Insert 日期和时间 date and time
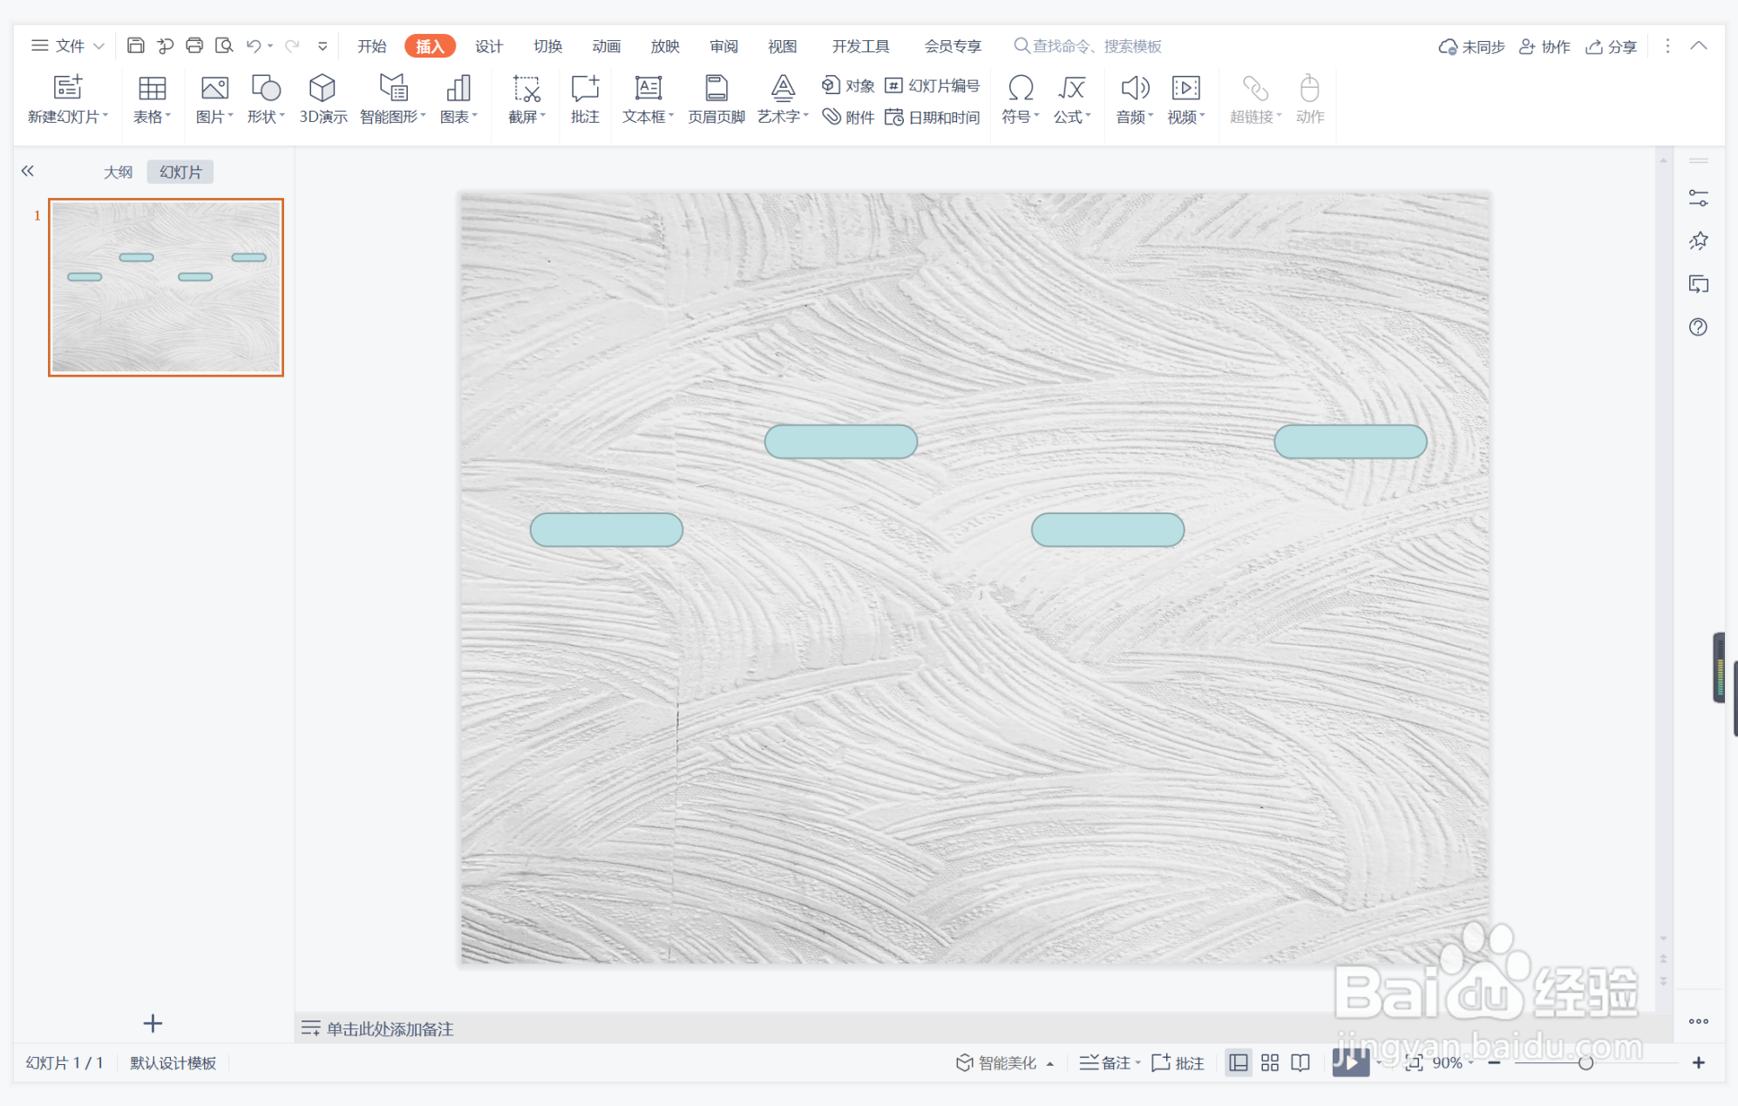The height and width of the screenshot is (1106, 1738). click(933, 118)
